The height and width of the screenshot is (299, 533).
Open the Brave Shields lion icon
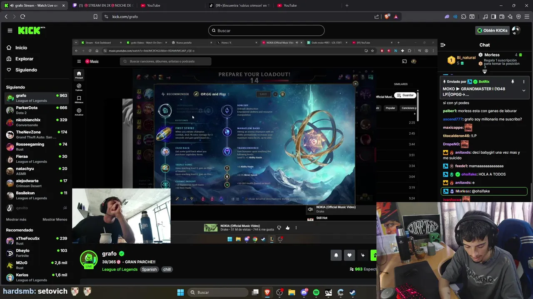(x=387, y=17)
